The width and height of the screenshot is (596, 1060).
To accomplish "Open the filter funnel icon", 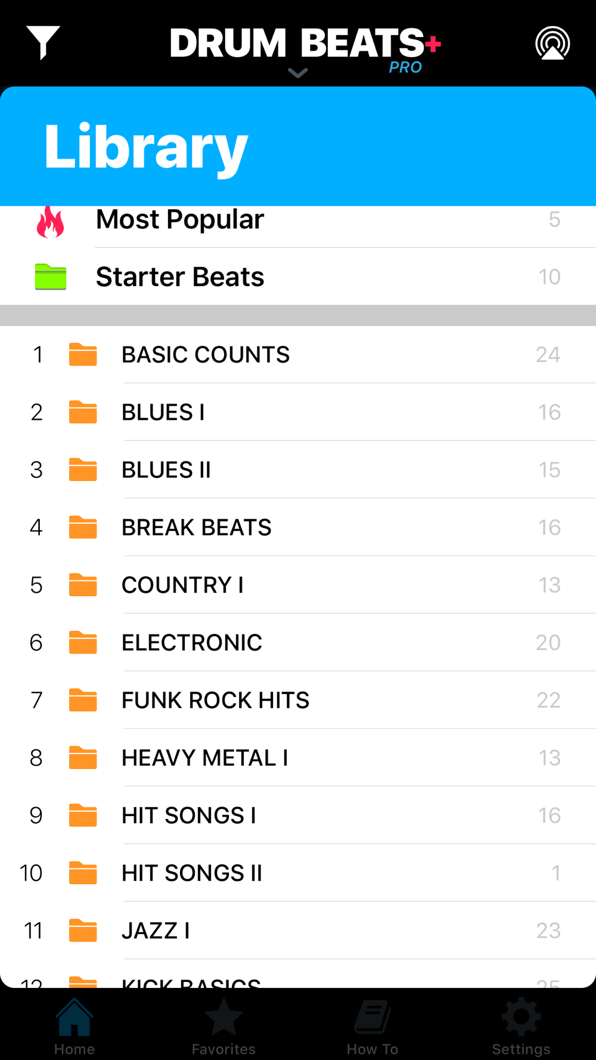I will tap(43, 42).
